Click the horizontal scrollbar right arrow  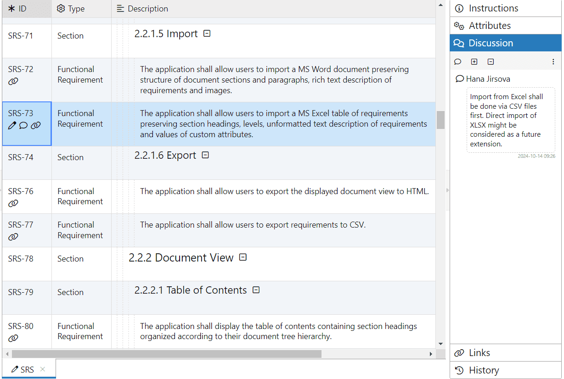(431, 354)
